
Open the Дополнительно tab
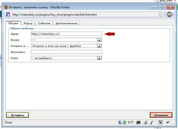(66, 23)
